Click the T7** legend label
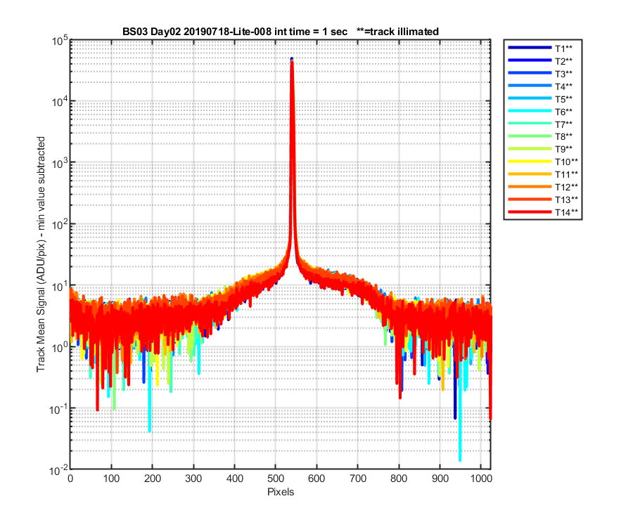This screenshot has width=633, height=527. 563,124
